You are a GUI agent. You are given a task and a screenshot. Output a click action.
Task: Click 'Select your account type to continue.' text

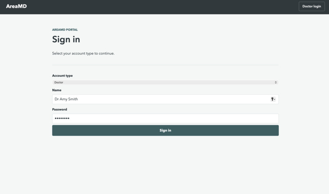83,53
